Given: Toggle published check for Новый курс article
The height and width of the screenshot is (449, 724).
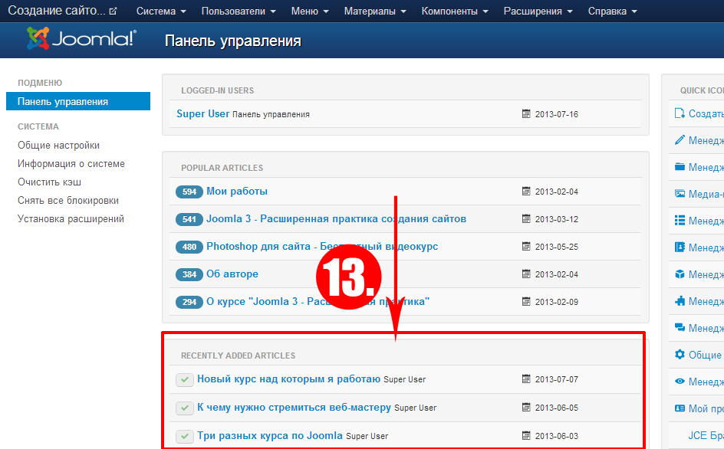Looking at the screenshot, I should point(184,379).
